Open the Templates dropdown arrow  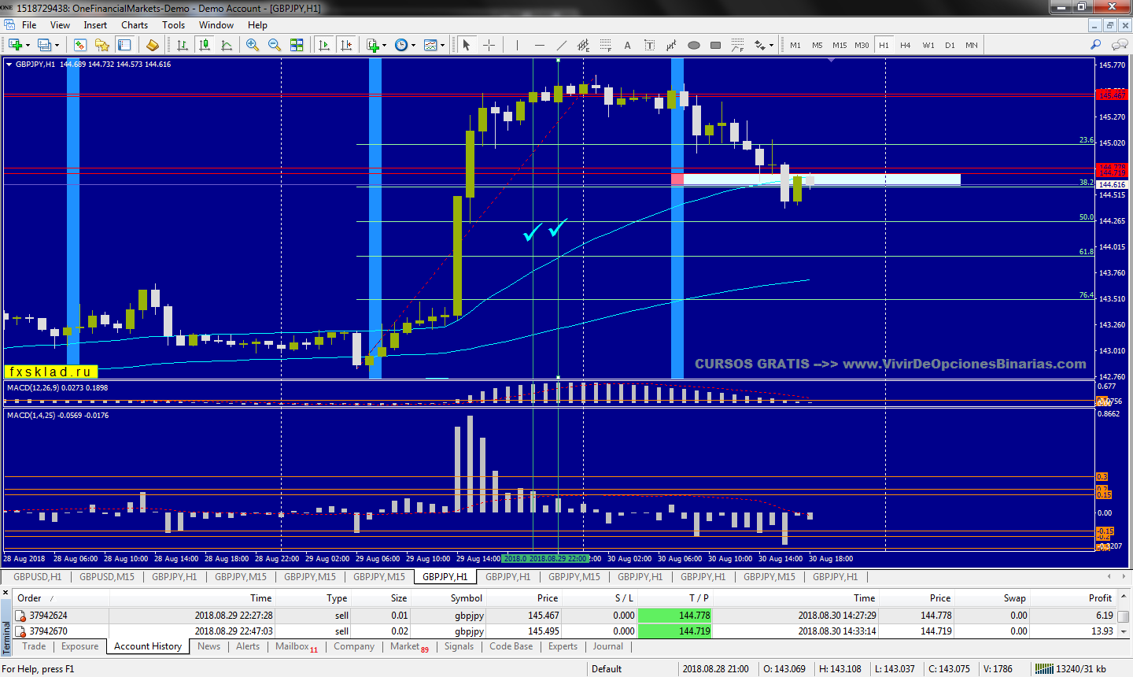442,45
